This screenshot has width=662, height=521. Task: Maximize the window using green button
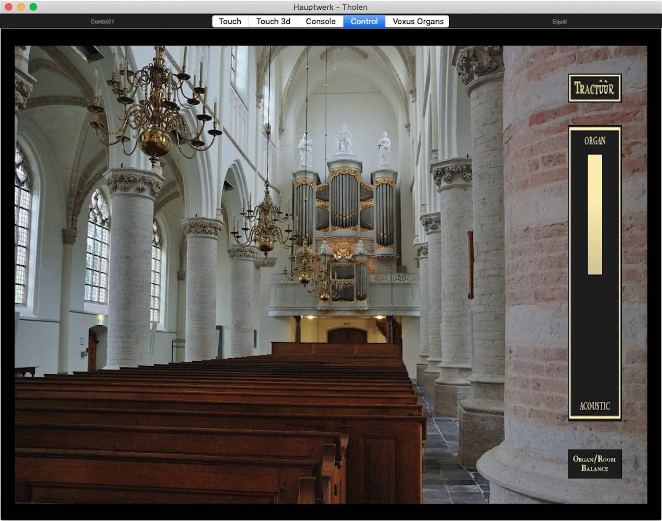tap(33, 7)
